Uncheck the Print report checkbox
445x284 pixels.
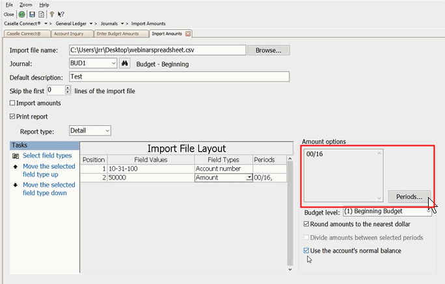[13, 117]
